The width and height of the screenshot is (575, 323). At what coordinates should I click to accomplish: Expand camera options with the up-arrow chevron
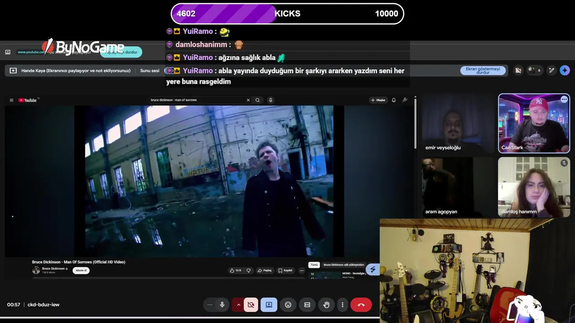click(239, 305)
